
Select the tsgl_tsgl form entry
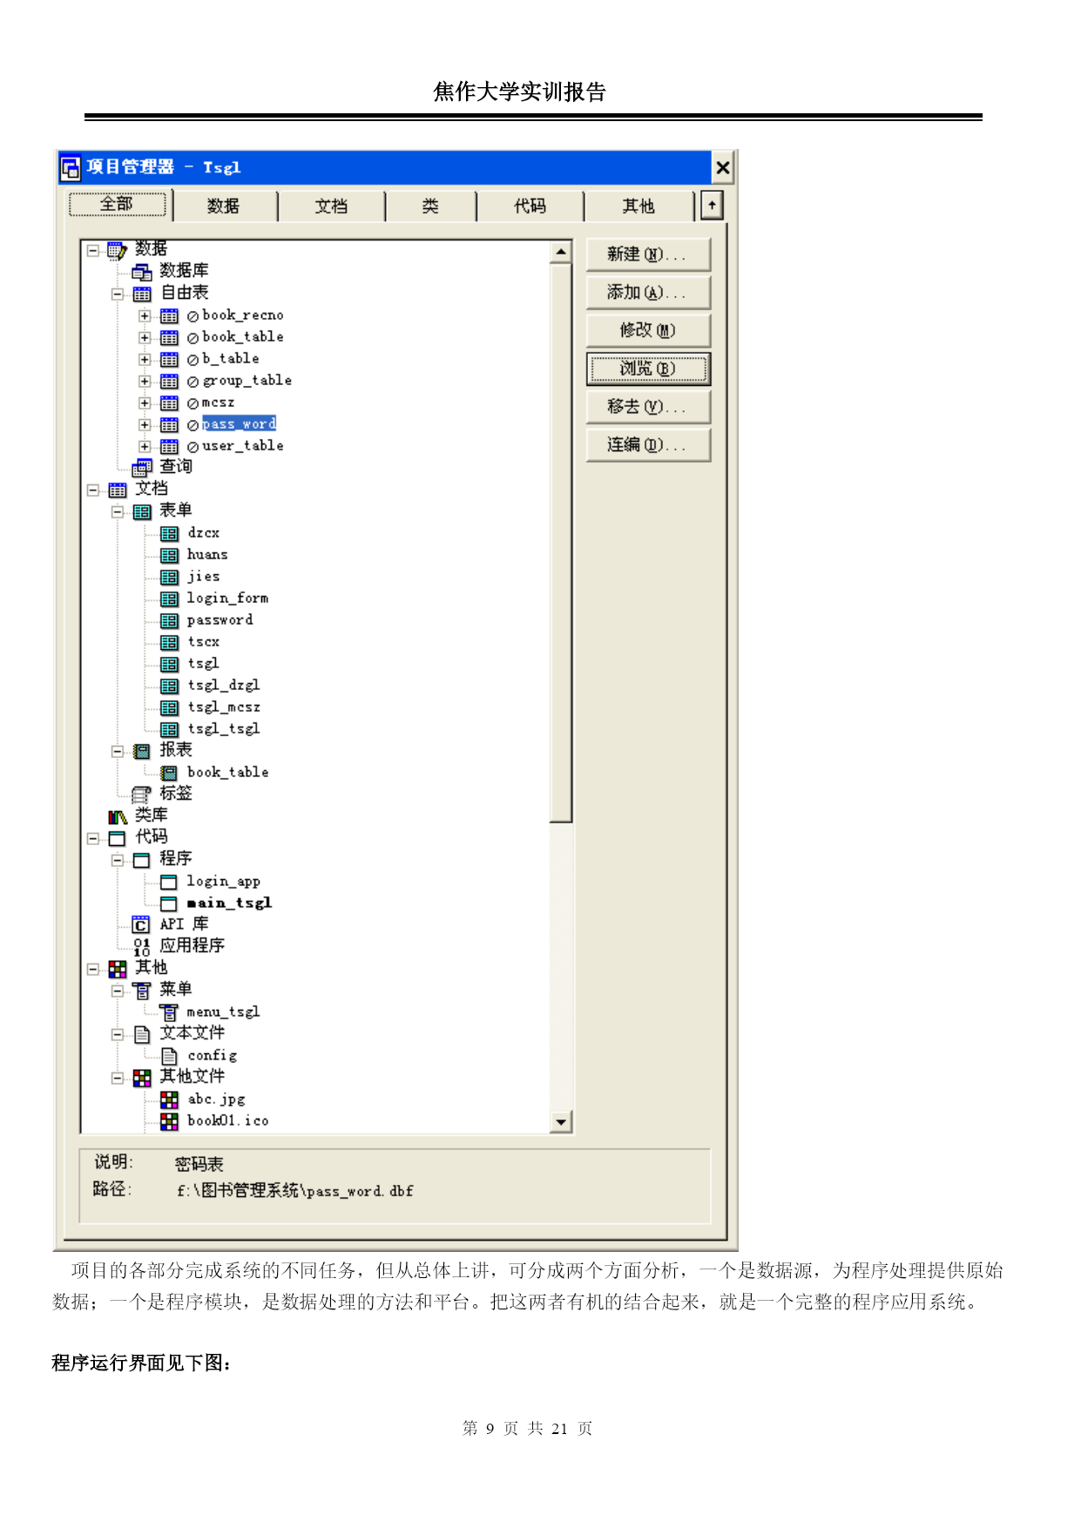pyautogui.click(x=224, y=729)
